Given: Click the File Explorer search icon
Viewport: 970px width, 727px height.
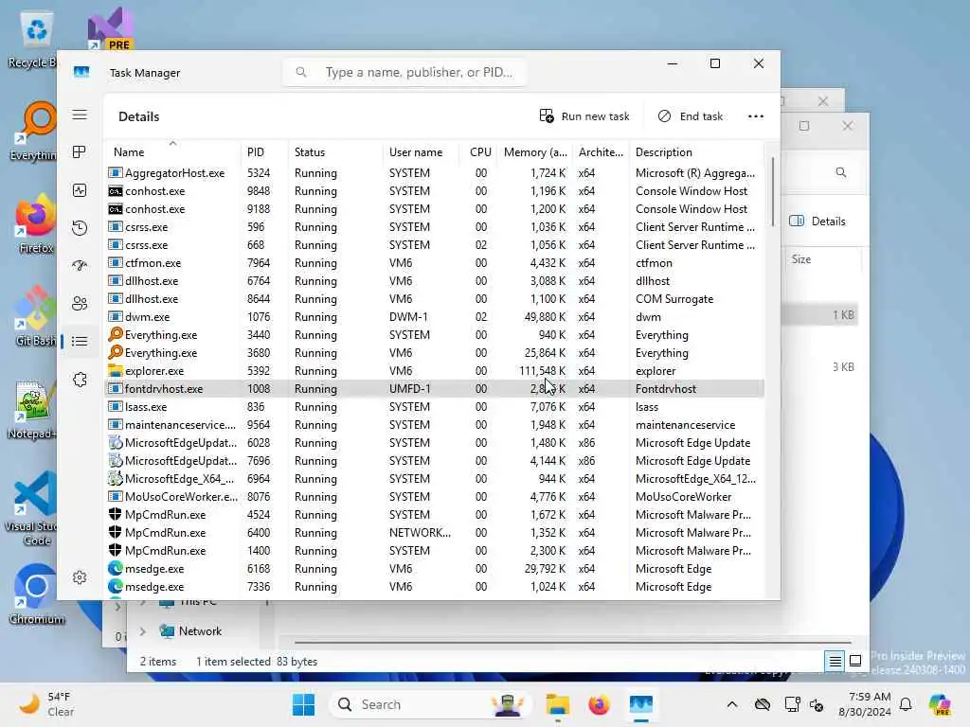Looking at the screenshot, I should point(841,172).
